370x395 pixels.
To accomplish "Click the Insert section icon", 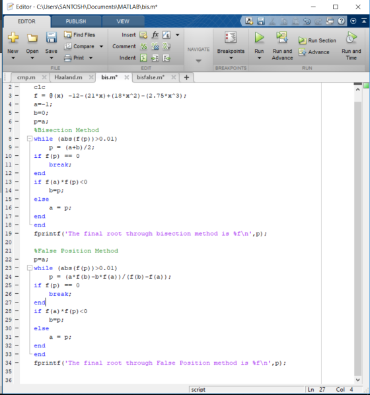I will point(143,35).
